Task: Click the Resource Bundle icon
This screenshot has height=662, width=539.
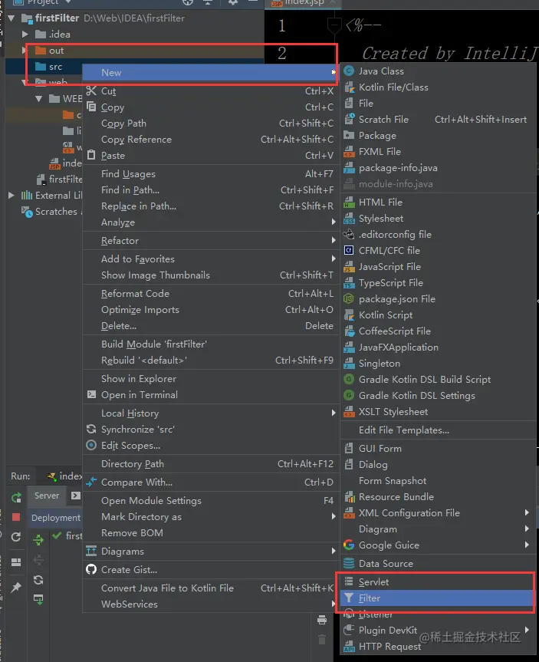Action: [x=349, y=497]
